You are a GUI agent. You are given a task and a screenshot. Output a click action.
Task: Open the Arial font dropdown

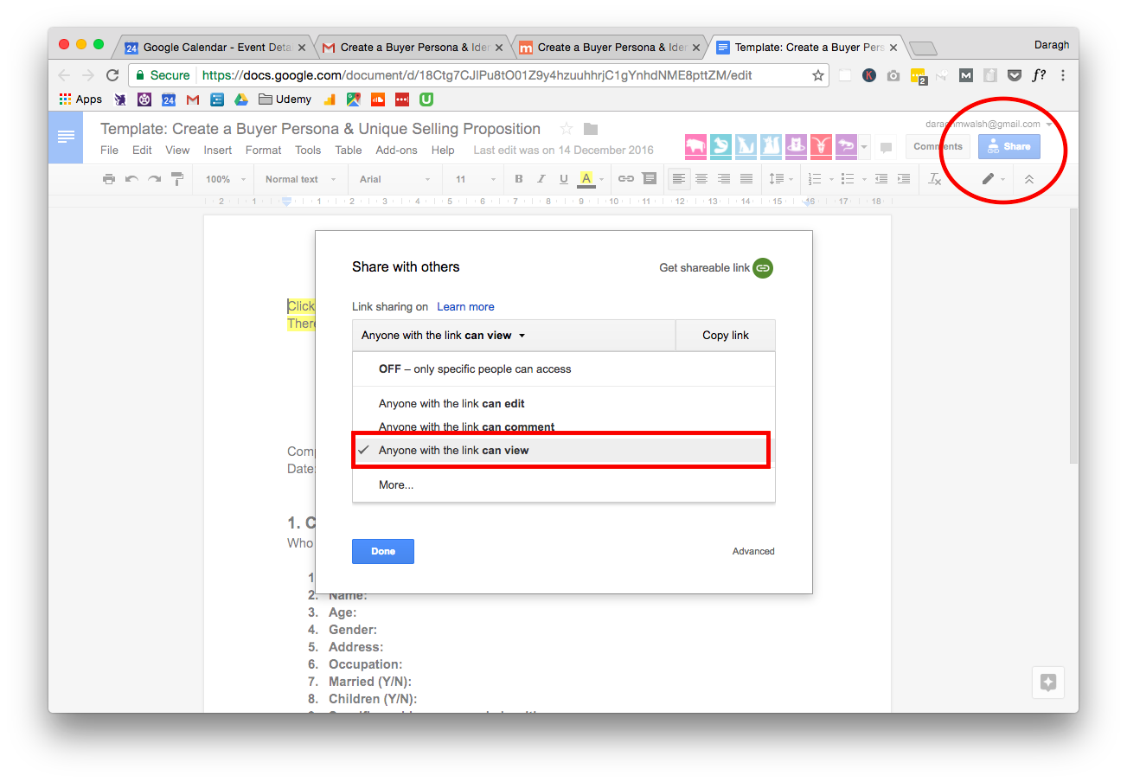coord(394,179)
